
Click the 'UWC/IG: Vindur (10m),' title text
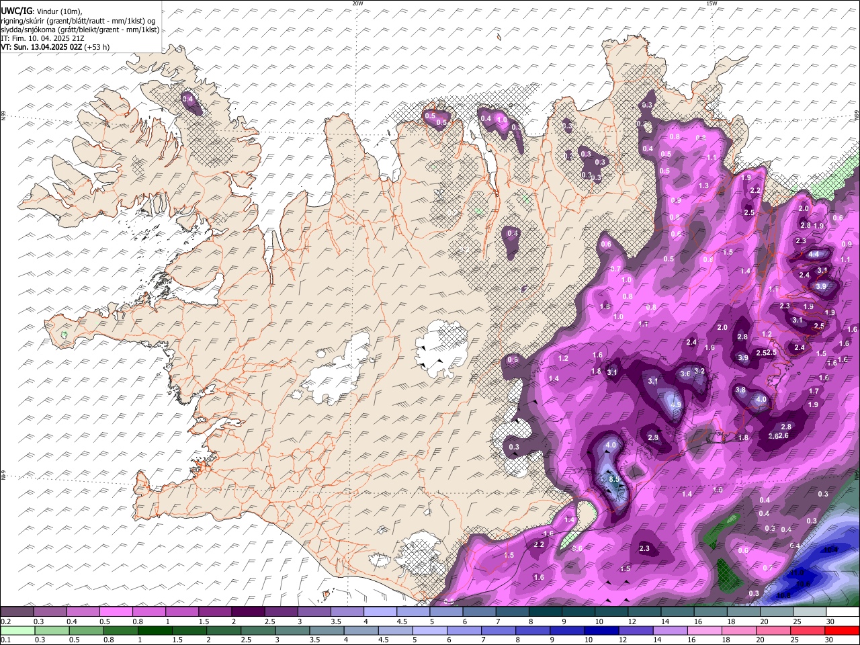[42, 11]
